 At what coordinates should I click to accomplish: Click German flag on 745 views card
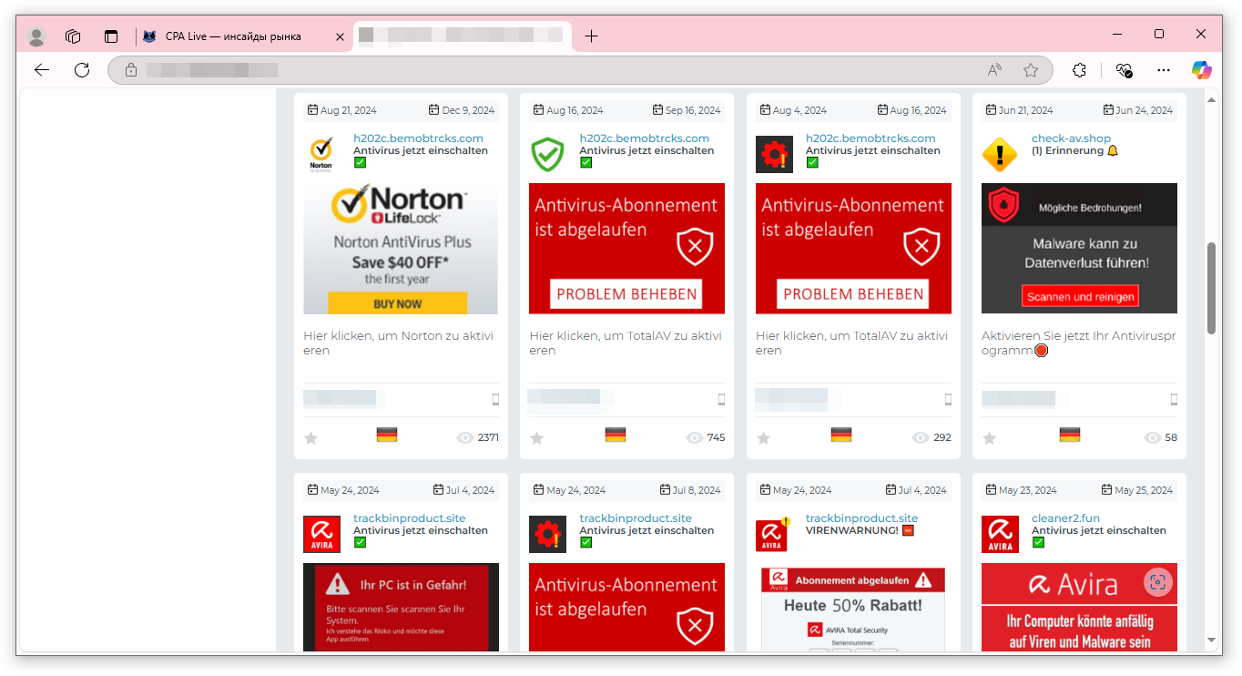pos(616,435)
